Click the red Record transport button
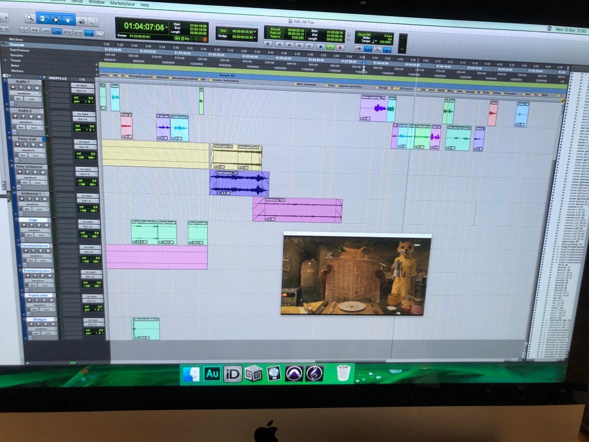589x442 pixels. (340, 47)
